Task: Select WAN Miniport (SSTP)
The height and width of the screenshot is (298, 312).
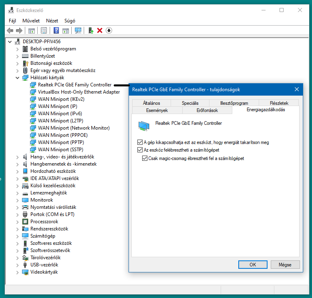Action: click(x=60, y=150)
